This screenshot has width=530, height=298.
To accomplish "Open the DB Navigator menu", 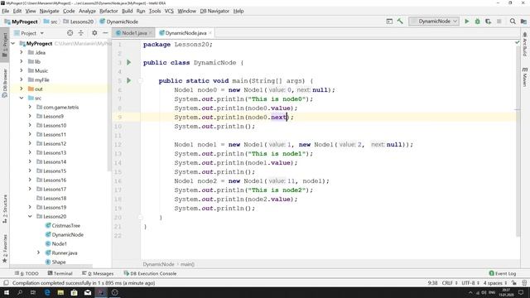I will [214, 11].
